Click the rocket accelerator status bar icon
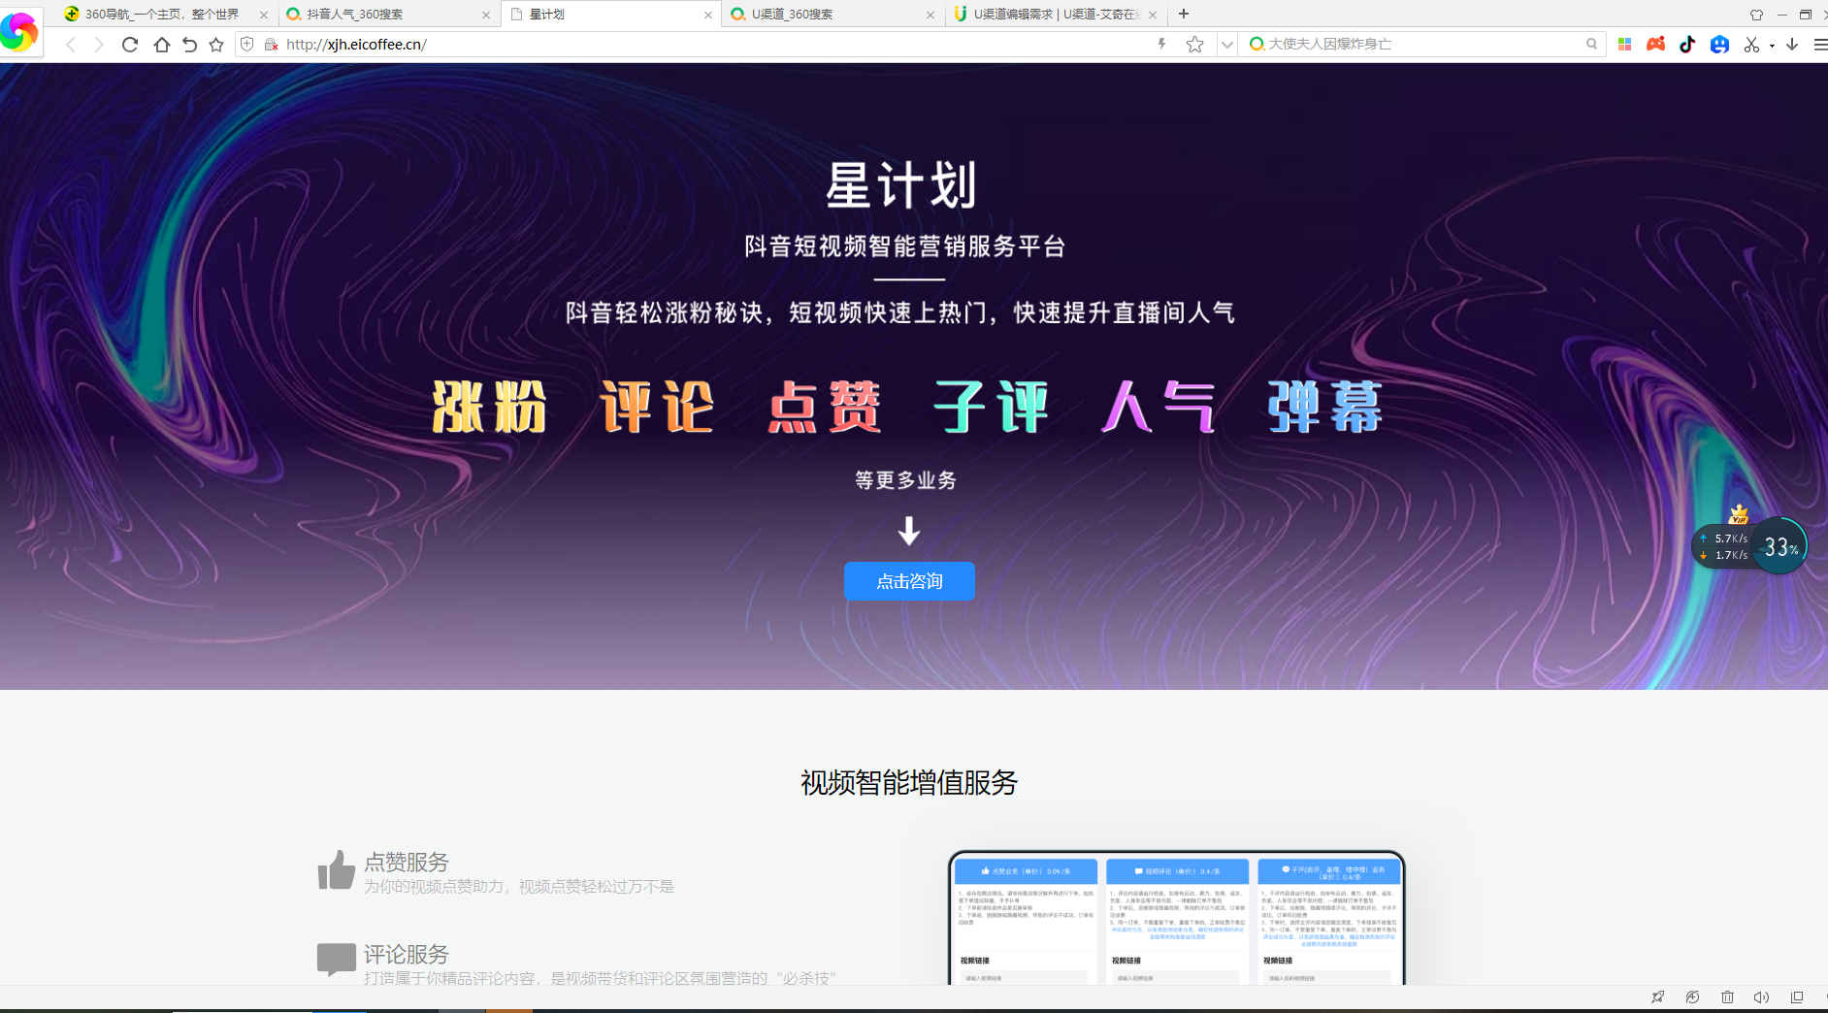 pos(1657,997)
